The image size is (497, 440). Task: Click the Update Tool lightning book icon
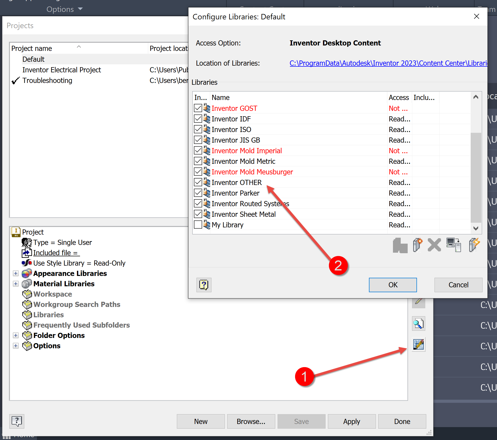pos(474,245)
